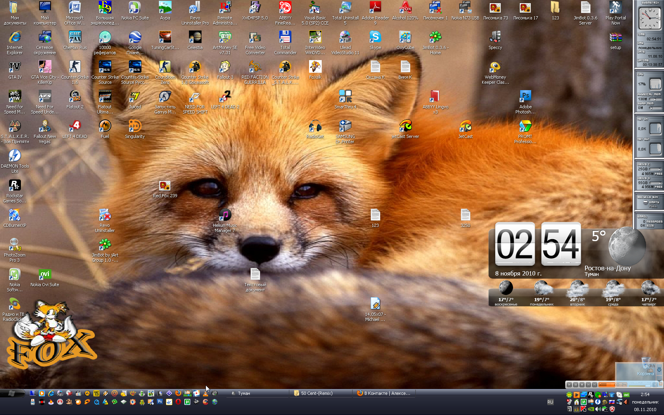This screenshot has width=664, height=415.
Task: Click Tuesday (вторник) forecast in weather widget
Action: 577,292
